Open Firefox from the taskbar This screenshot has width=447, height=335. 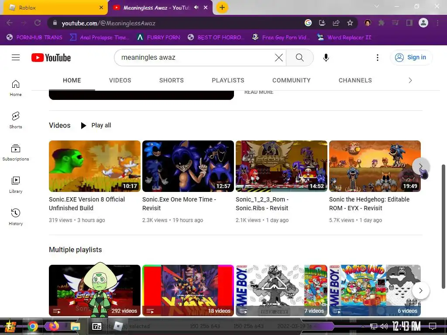pos(54,326)
